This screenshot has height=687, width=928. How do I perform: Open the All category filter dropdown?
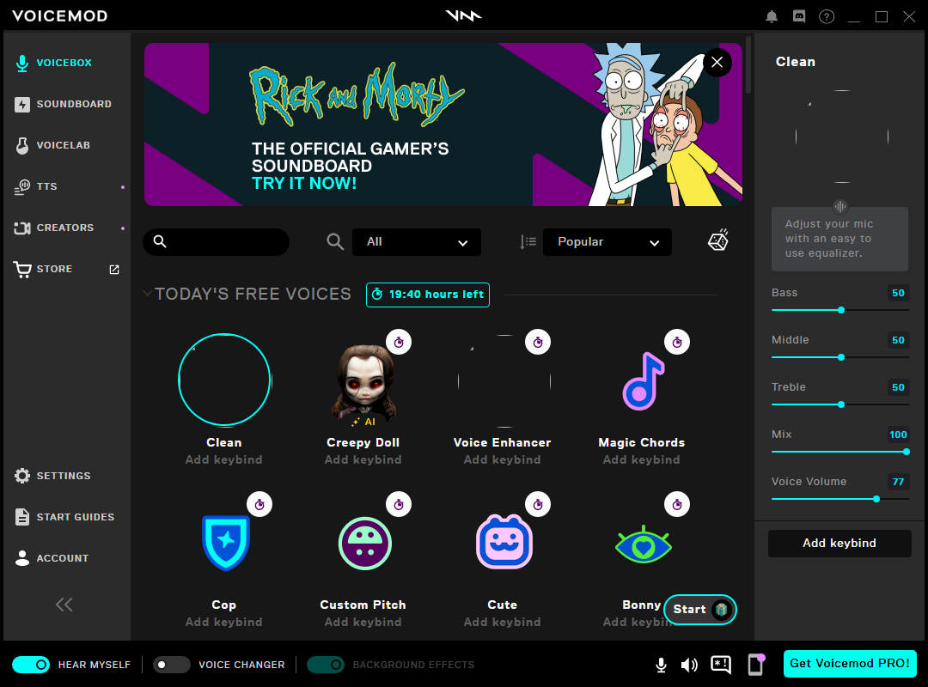pyautogui.click(x=417, y=242)
